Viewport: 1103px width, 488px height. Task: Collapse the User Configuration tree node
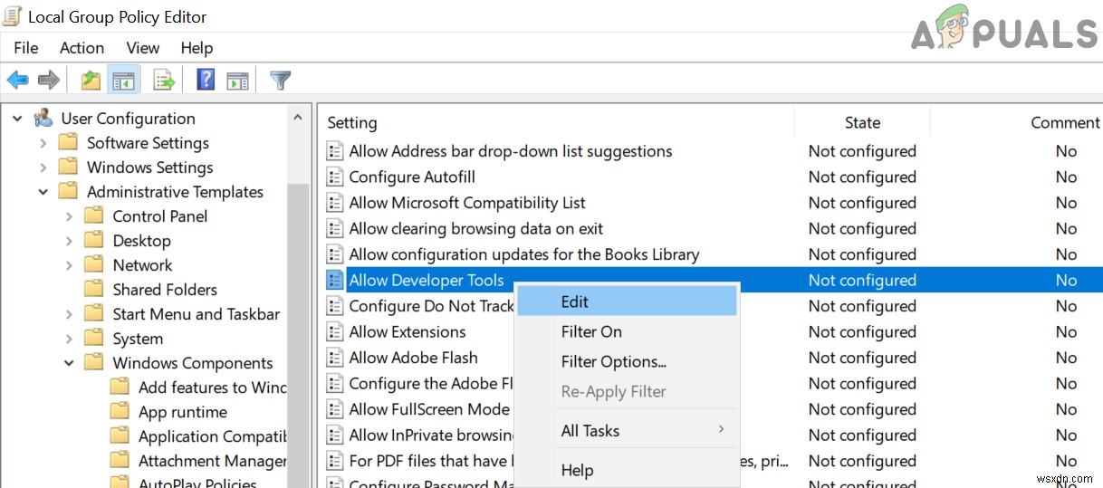tap(17, 119)
